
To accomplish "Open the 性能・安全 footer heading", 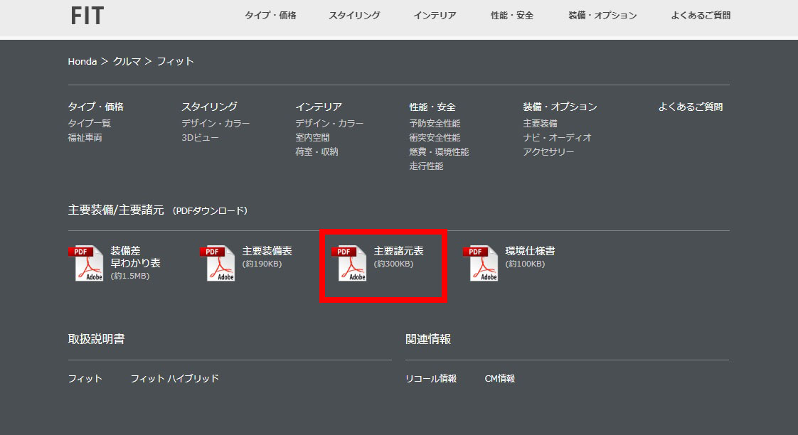I will [x=432, y=107].
